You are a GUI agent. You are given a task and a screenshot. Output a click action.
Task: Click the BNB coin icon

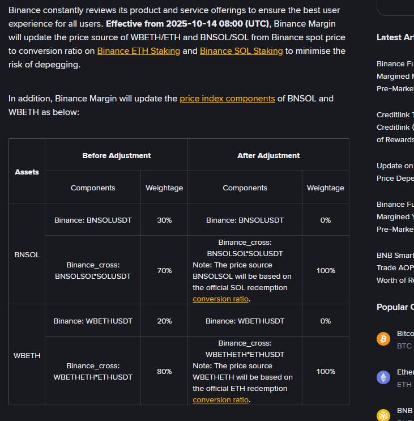point(383,415)
